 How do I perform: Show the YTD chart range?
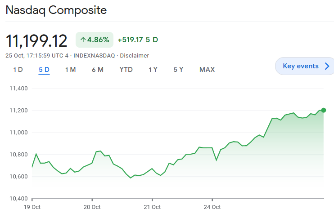(x=126, y=70)
